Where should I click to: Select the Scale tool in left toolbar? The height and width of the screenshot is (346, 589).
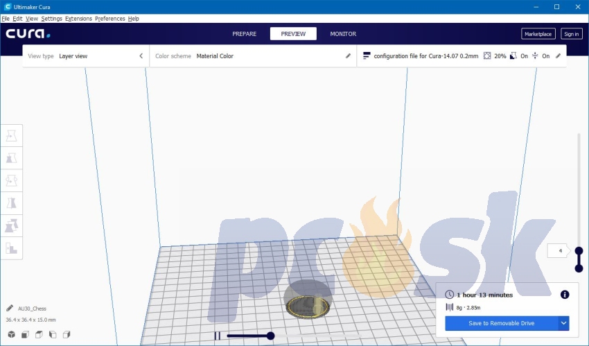[12, 158]
